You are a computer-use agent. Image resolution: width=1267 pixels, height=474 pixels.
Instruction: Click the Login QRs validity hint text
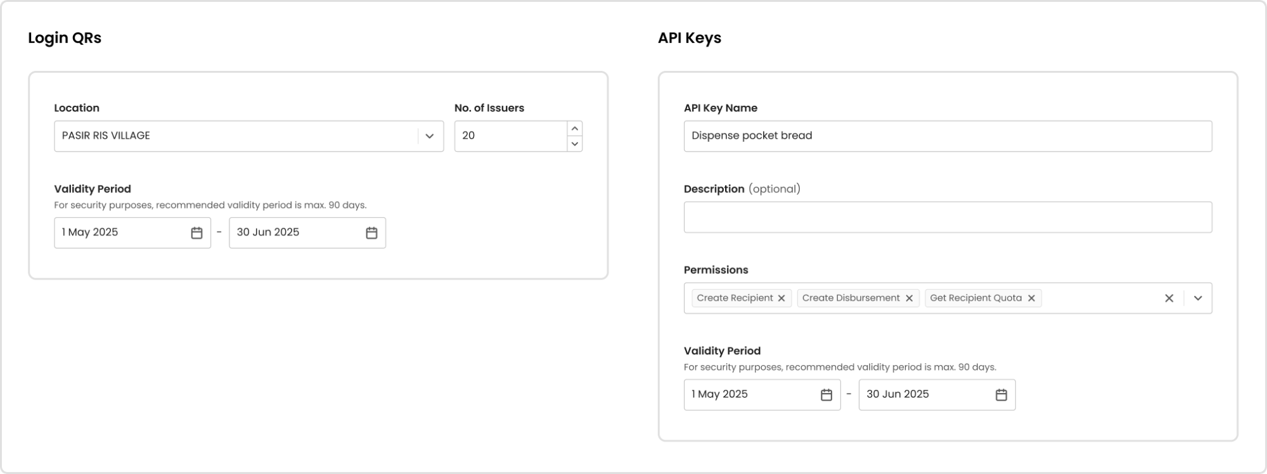[x=210, y=205]
